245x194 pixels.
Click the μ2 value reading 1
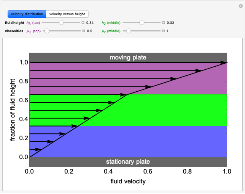tap(168, 31)
